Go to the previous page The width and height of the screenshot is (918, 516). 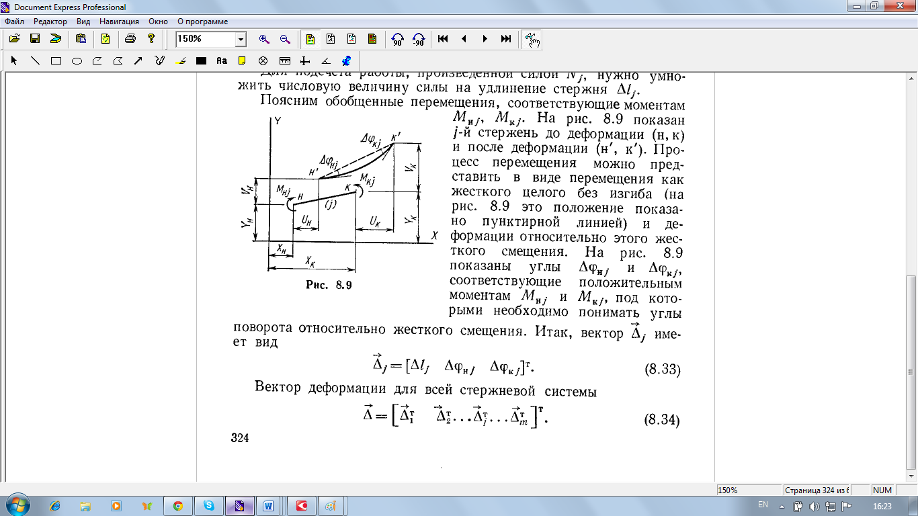coord(464,39)
